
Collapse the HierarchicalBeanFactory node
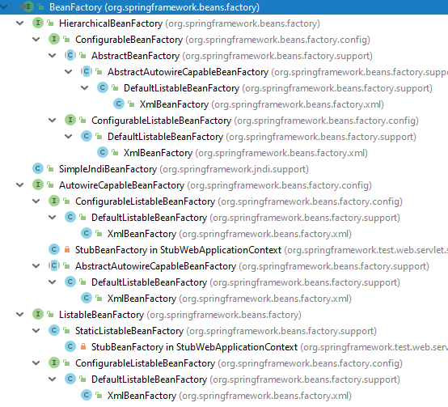click(x=20, y=23)
